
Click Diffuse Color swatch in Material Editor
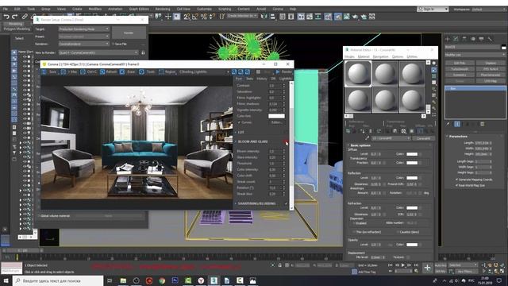pyautogui.click(x=412, y=154)
